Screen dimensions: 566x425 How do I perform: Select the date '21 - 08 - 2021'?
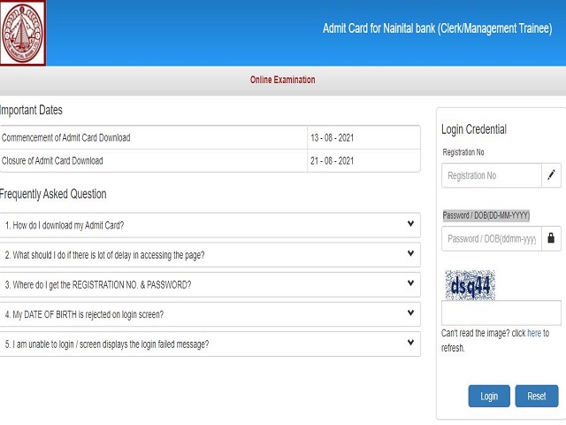click(333, 161)
